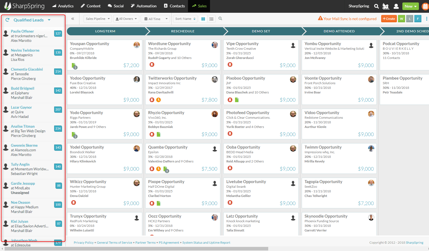The height and width of the screenshot is (251, 429).
Task: Click owner avatar on Yombu Opportunity
Action: tap(371, 45)
